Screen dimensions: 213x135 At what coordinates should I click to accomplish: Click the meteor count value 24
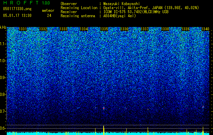pyautogui.click(x=49, y=16)
